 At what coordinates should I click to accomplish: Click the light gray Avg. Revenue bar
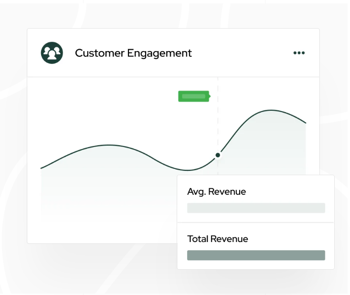tap(255, 208)
